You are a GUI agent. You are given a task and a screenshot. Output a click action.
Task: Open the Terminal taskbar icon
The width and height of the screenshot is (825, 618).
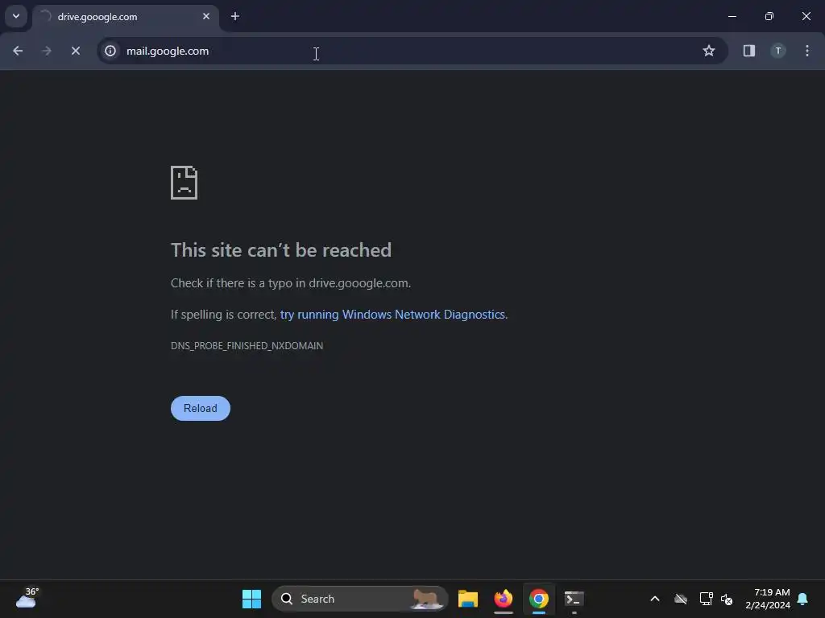point(574,599)
